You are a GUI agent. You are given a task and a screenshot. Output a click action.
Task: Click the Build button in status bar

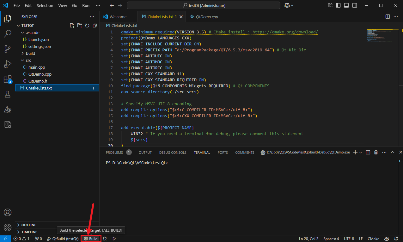(91, 239)
